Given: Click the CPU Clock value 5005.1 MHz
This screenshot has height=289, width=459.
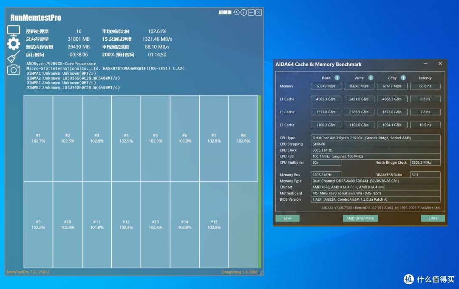Looking at the screenshot, I should click(376, 150).
